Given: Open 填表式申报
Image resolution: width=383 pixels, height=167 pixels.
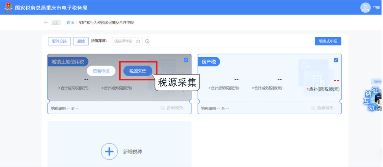Looking at the screenshot, I should pos(328,41).
